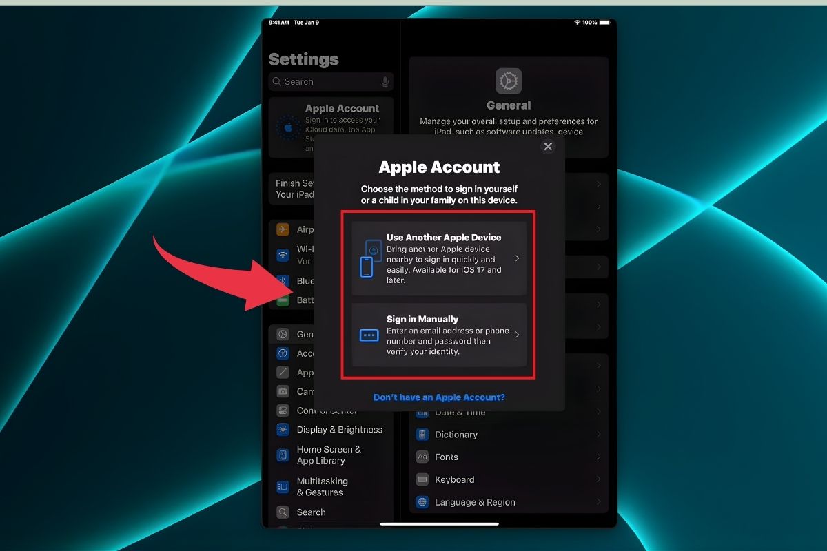
Task: Open the Date & Time settings row
Action: coord(508,411)
